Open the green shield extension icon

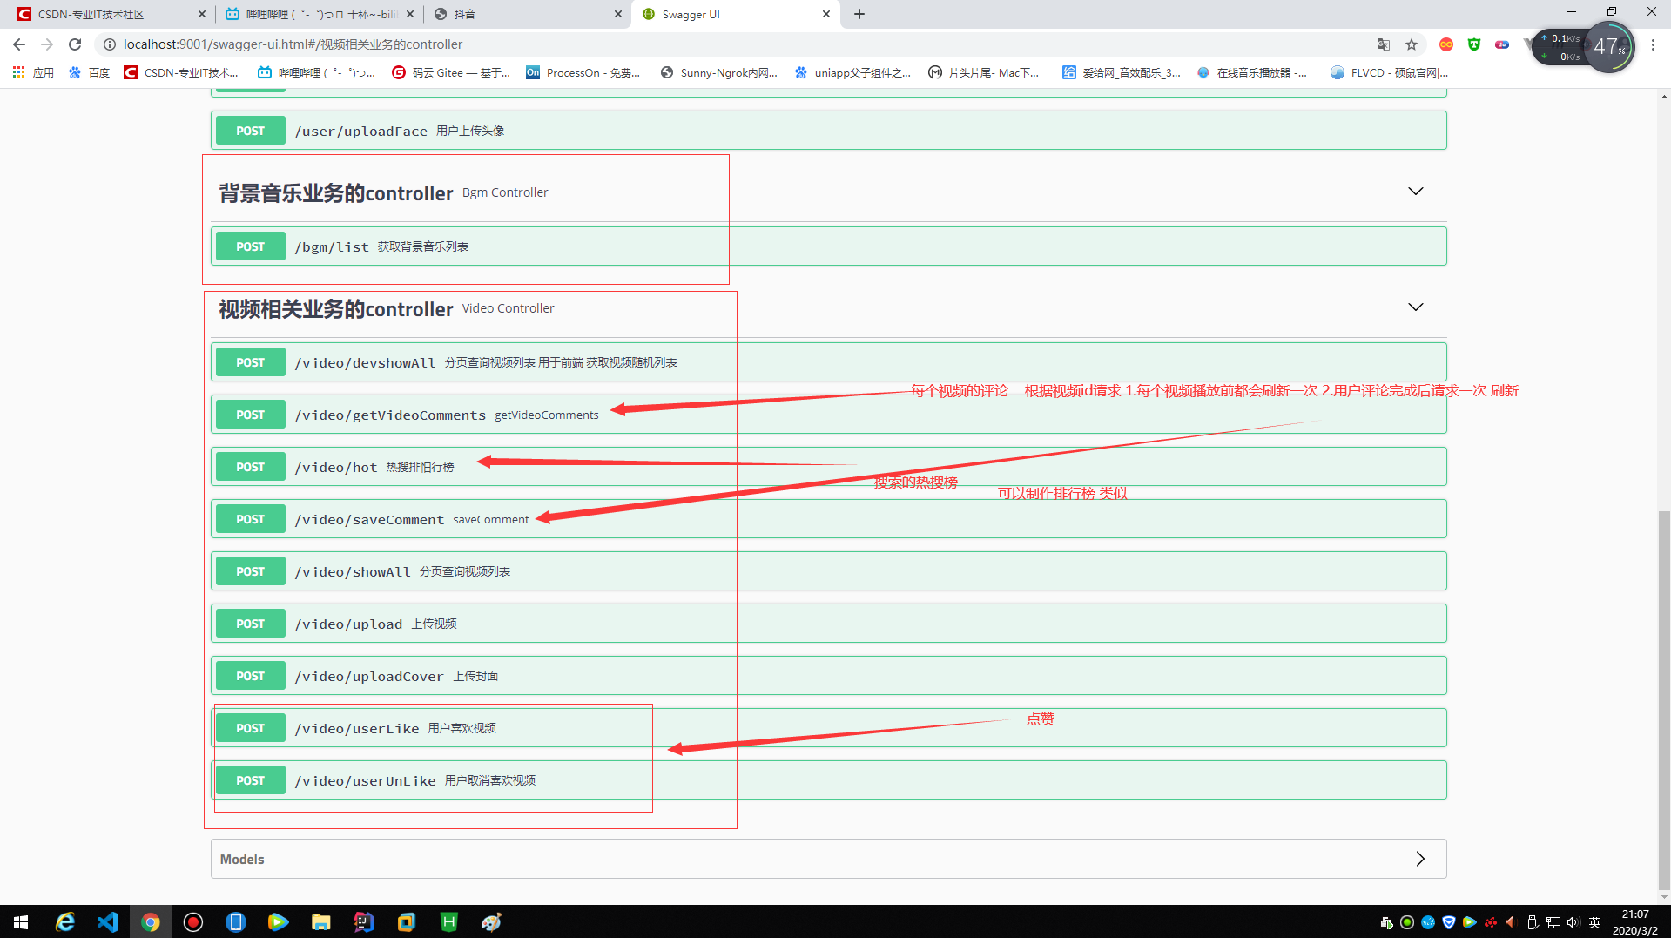click(1474, 44)
